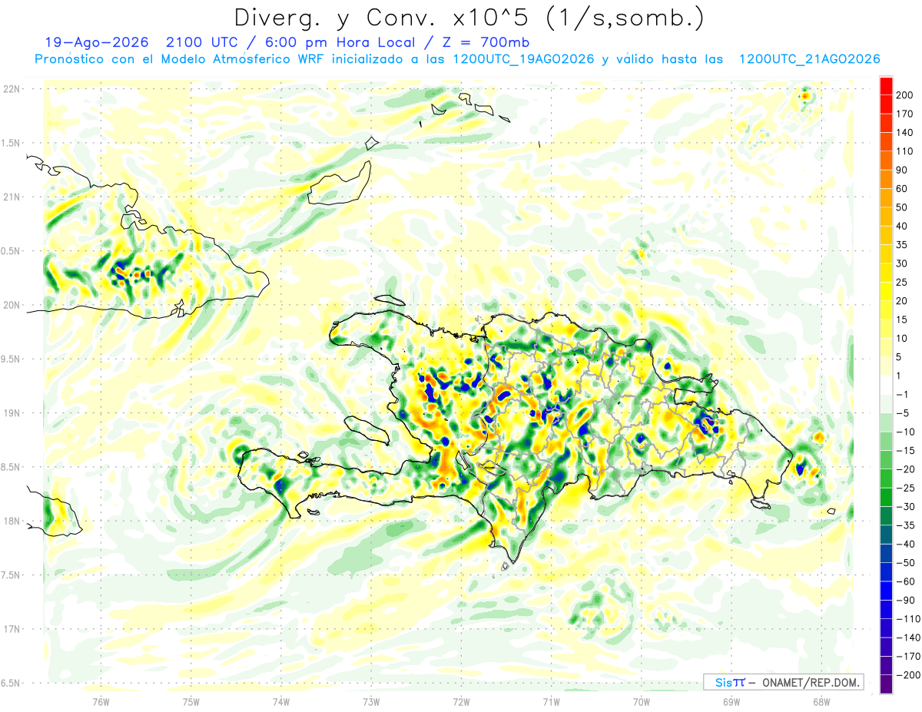Click the '20N' latitude label
Image resolution: width=922 pixels, height=712 pixels.
[11, 305]
